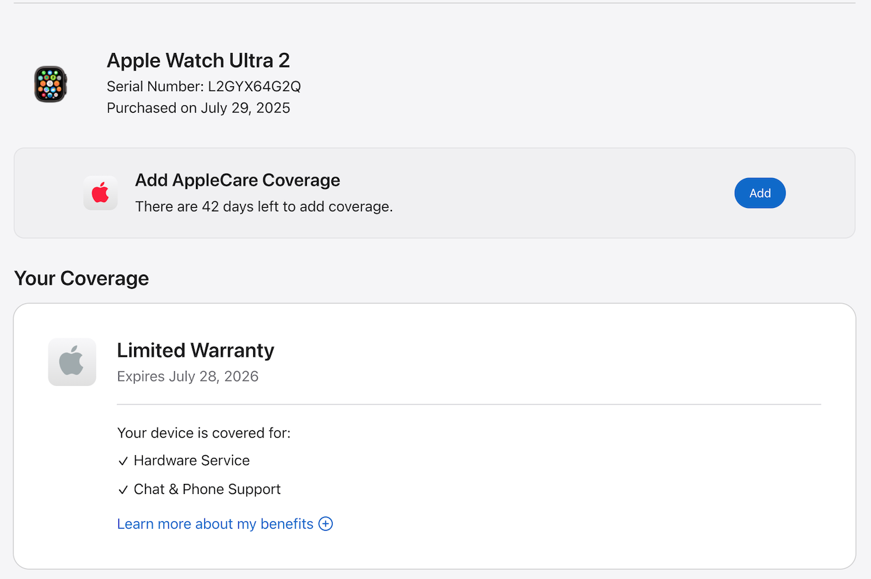The image size is (871, 579).
Task: Click the Add AppleCare Coverage title
Action: click(x=237, y=180)
